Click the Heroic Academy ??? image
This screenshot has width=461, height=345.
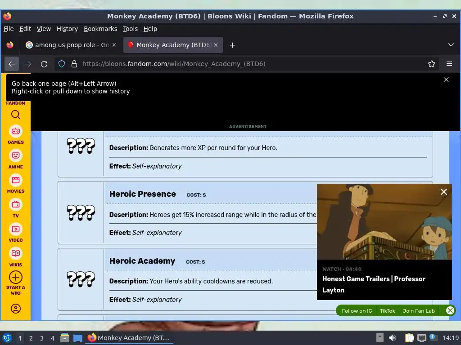[81, 279]
